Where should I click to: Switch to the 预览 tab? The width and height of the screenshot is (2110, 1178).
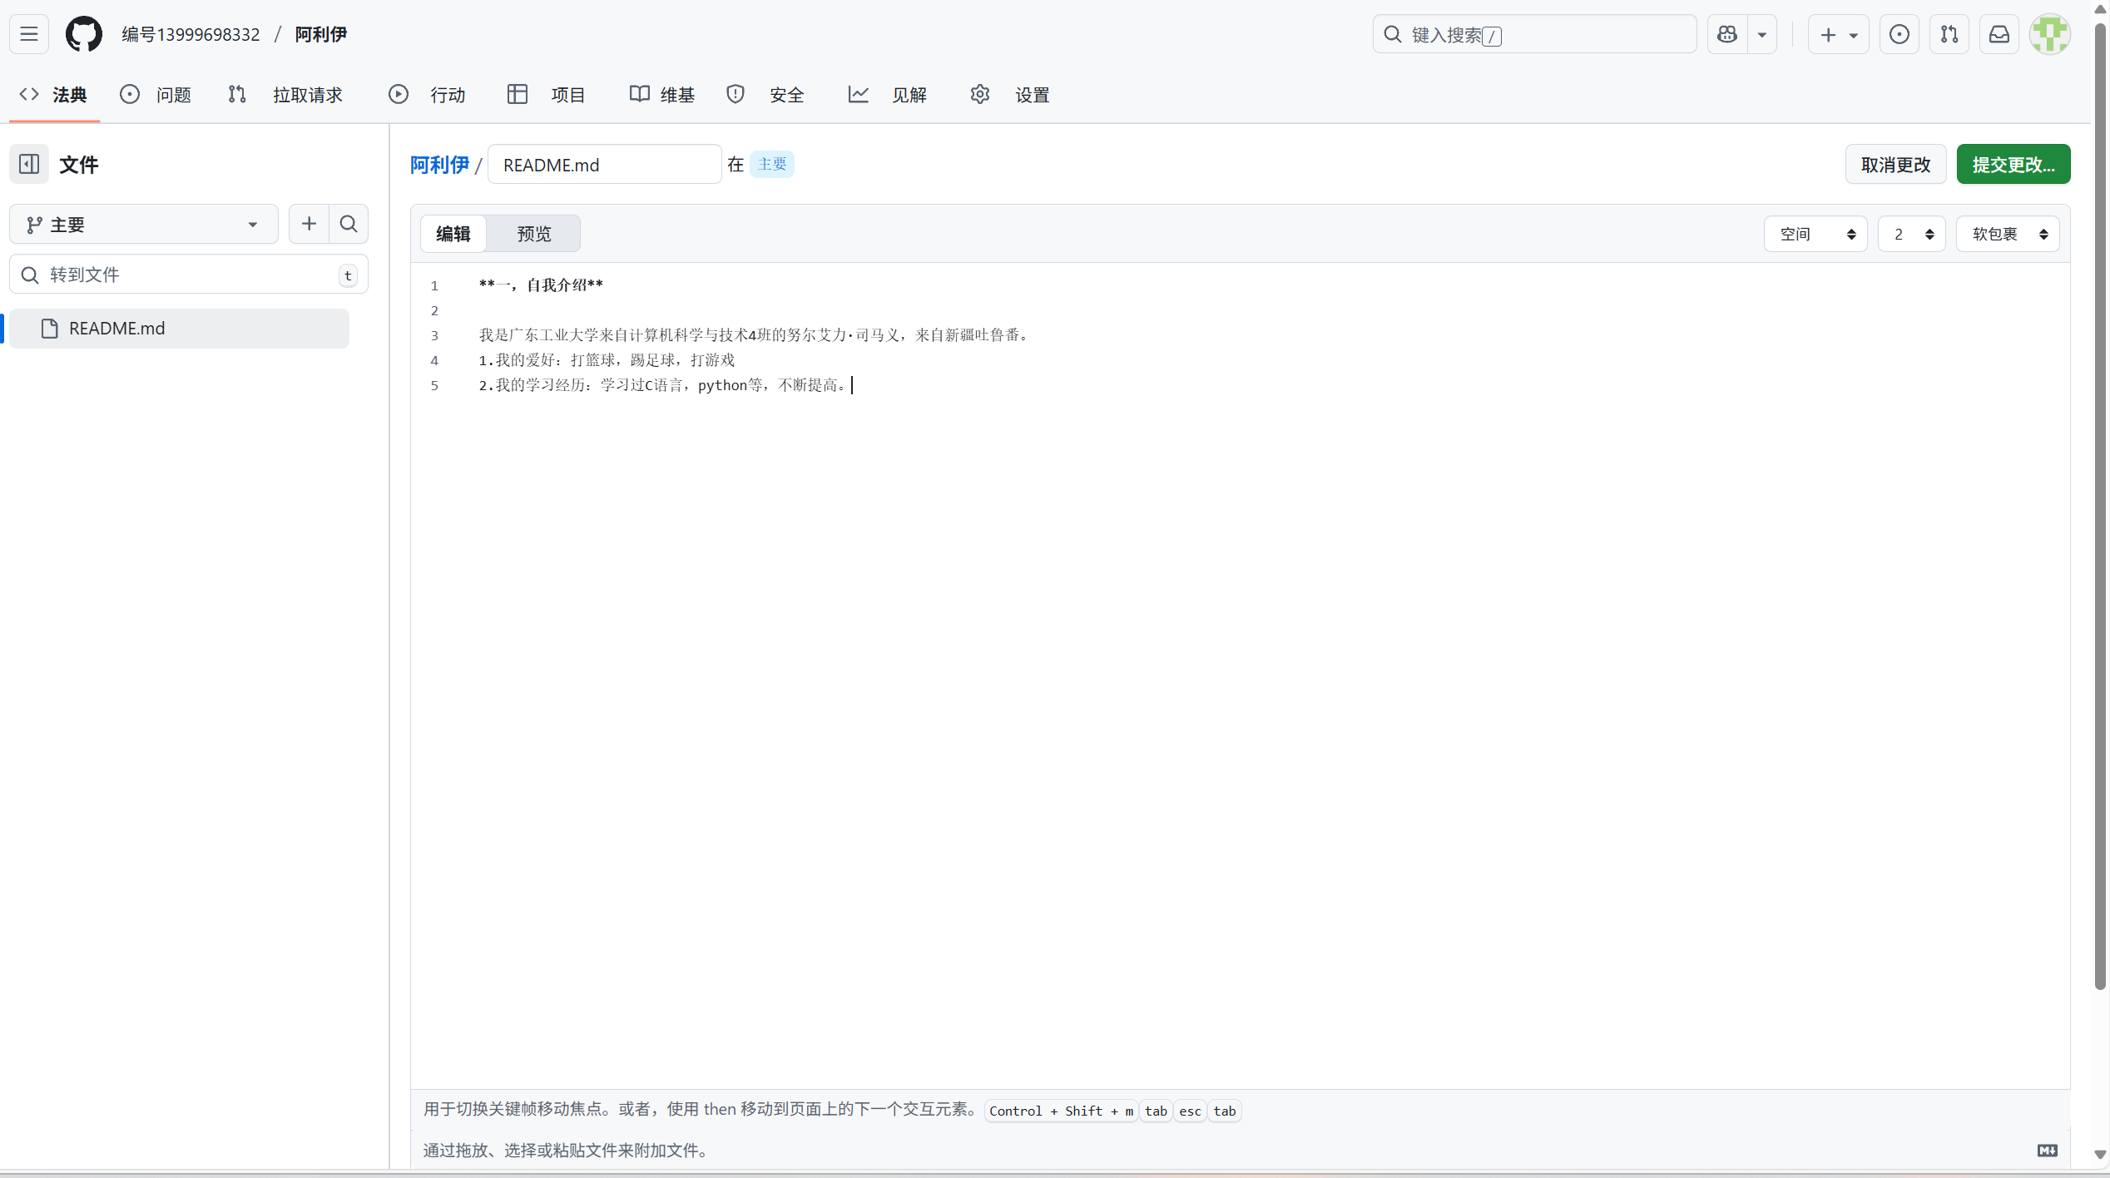pyautogui.click(x=533, y=234)
